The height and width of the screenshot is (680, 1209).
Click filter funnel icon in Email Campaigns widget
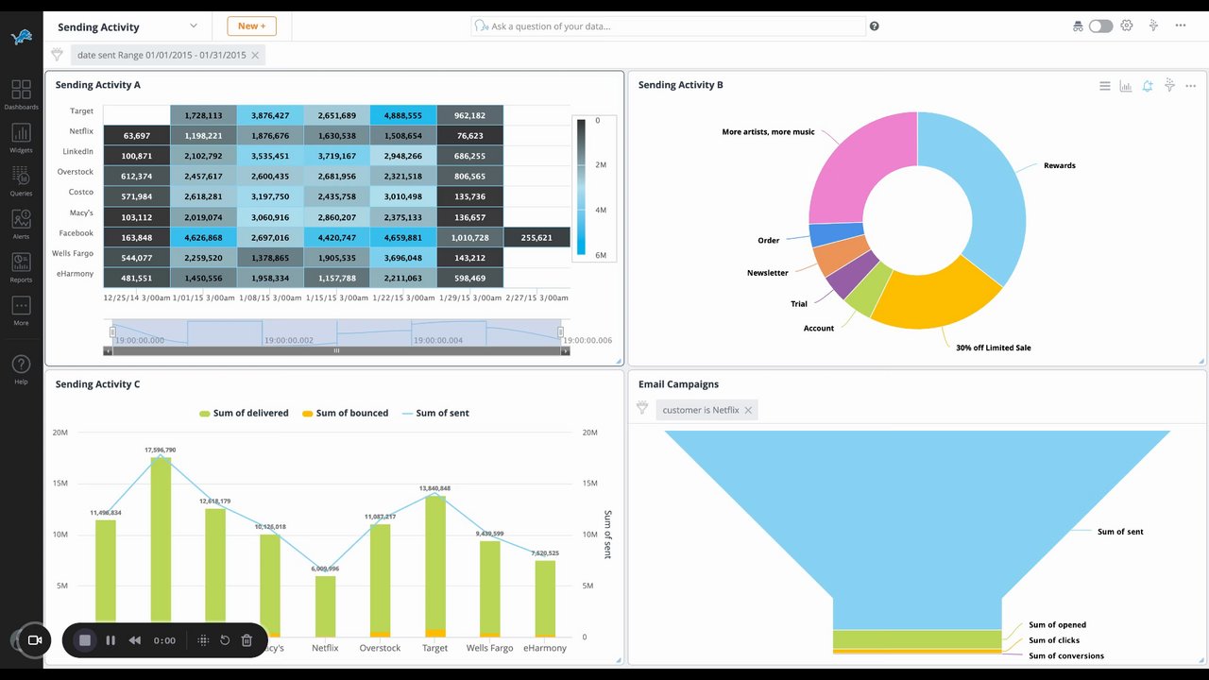[642, 408]
